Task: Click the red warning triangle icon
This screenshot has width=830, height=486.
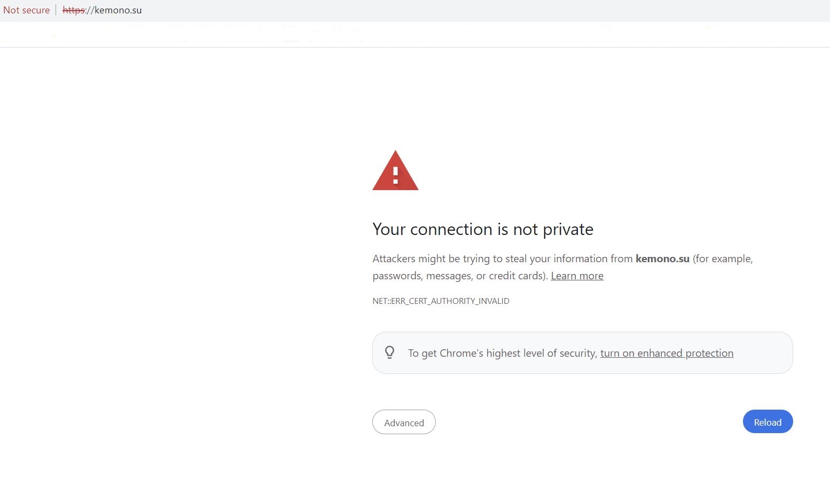Action: click(x=395, y=170)
